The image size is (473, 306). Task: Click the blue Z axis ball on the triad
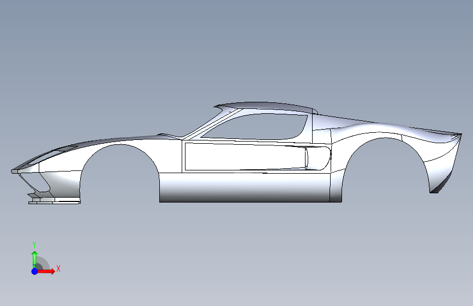click(x=35, y=271)
